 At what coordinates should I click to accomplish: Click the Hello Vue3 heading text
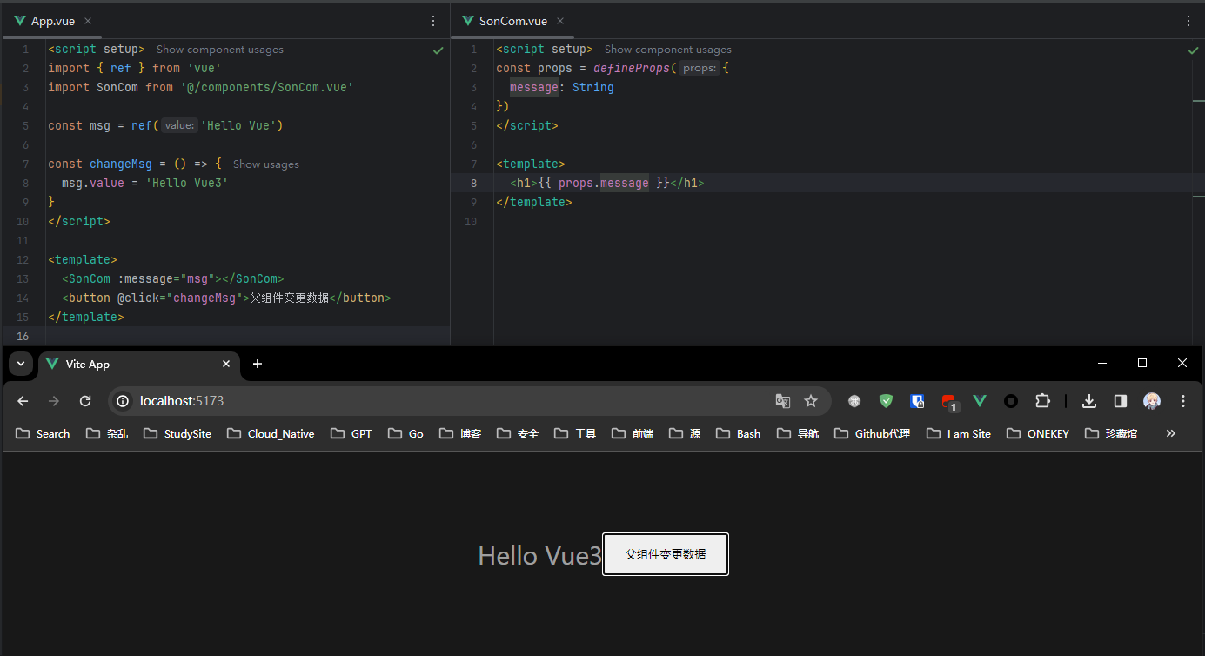pos(539,555)
